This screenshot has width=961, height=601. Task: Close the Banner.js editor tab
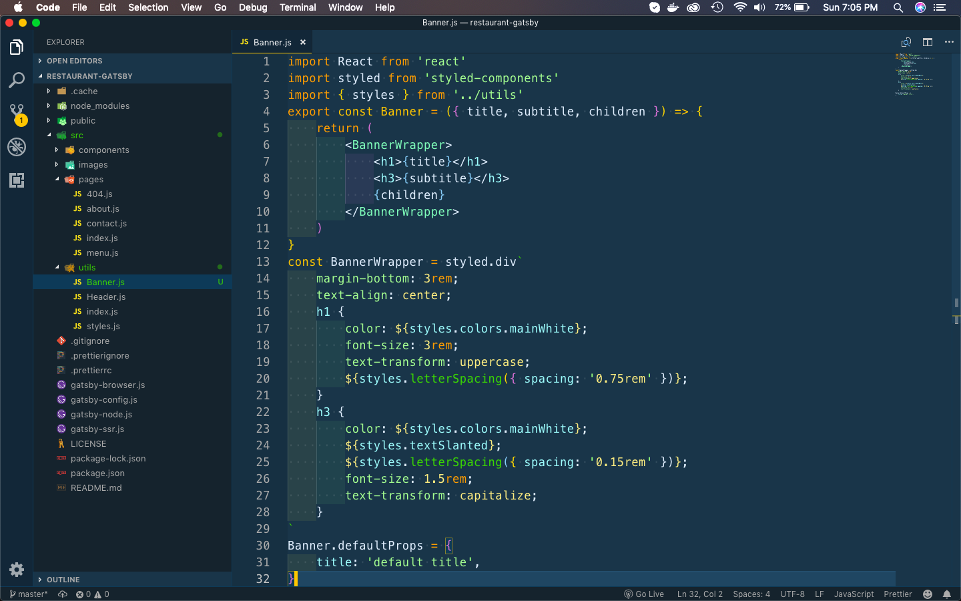pos(303,42)
